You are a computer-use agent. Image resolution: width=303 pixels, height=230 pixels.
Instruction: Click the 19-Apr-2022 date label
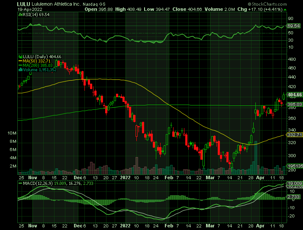30,10
